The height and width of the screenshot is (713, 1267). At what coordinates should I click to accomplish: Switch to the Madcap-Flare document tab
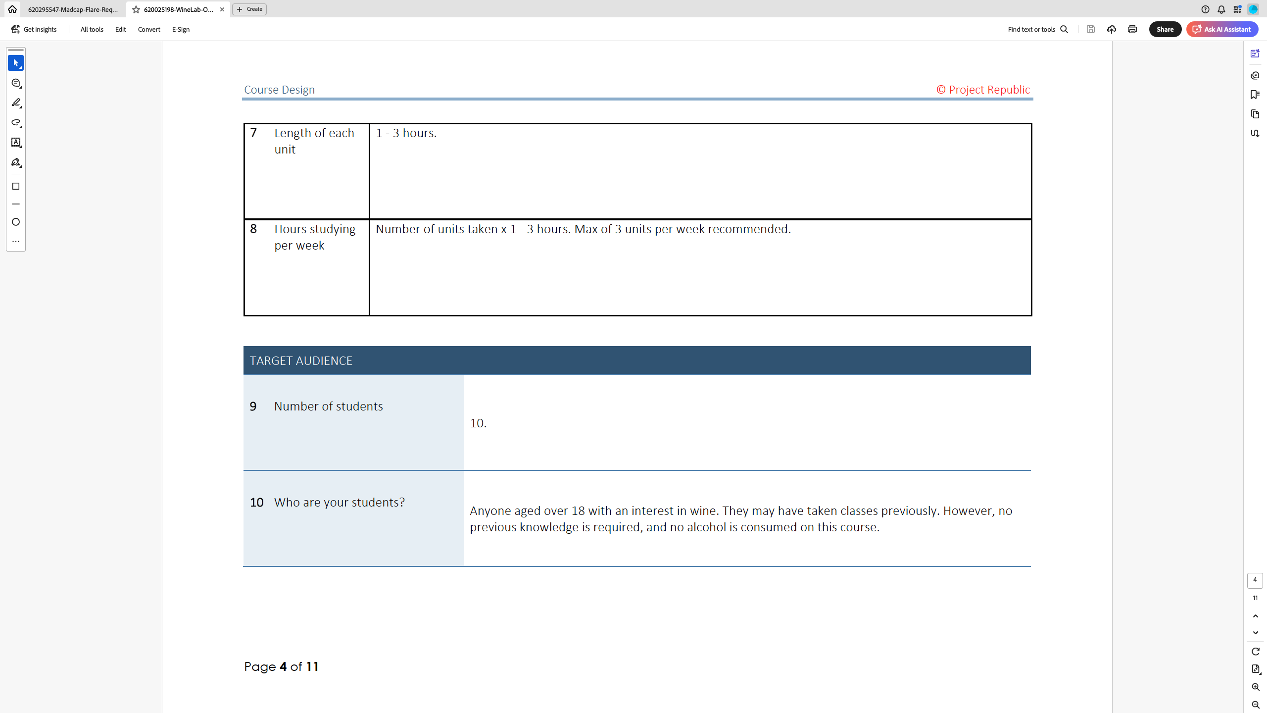tap(73, 9)
